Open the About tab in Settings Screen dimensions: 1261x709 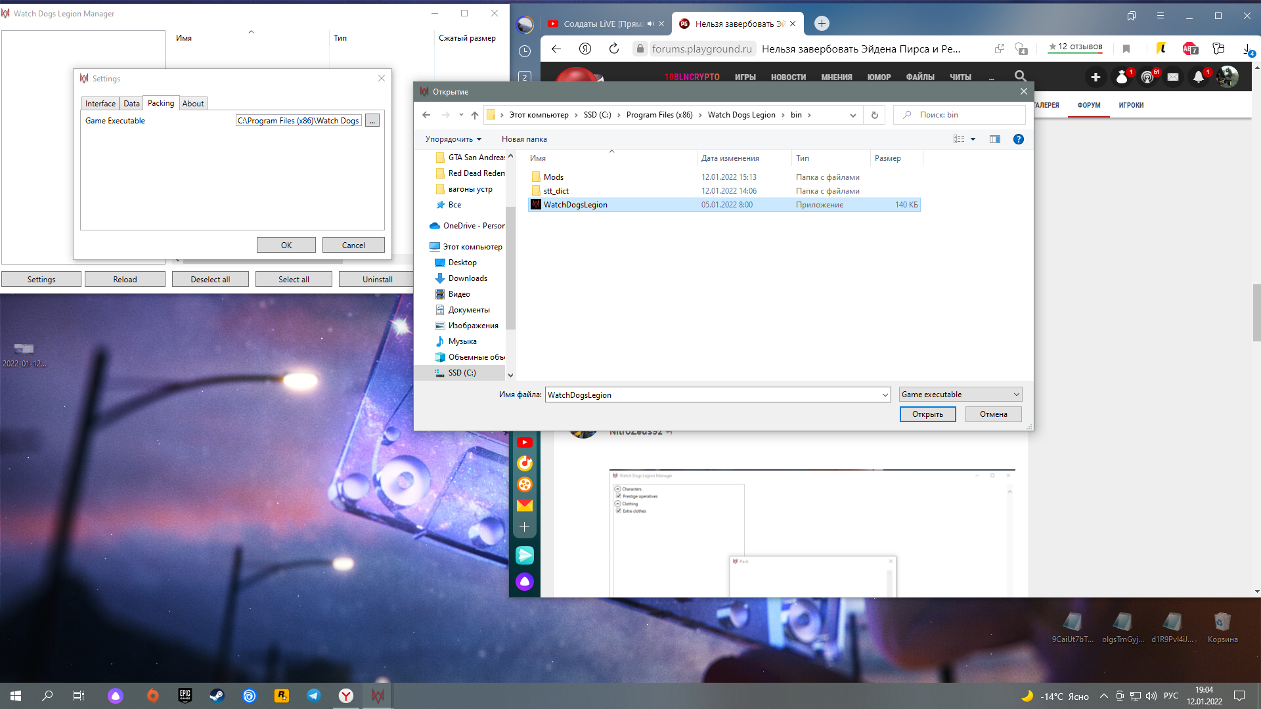[x=193, y=104]
